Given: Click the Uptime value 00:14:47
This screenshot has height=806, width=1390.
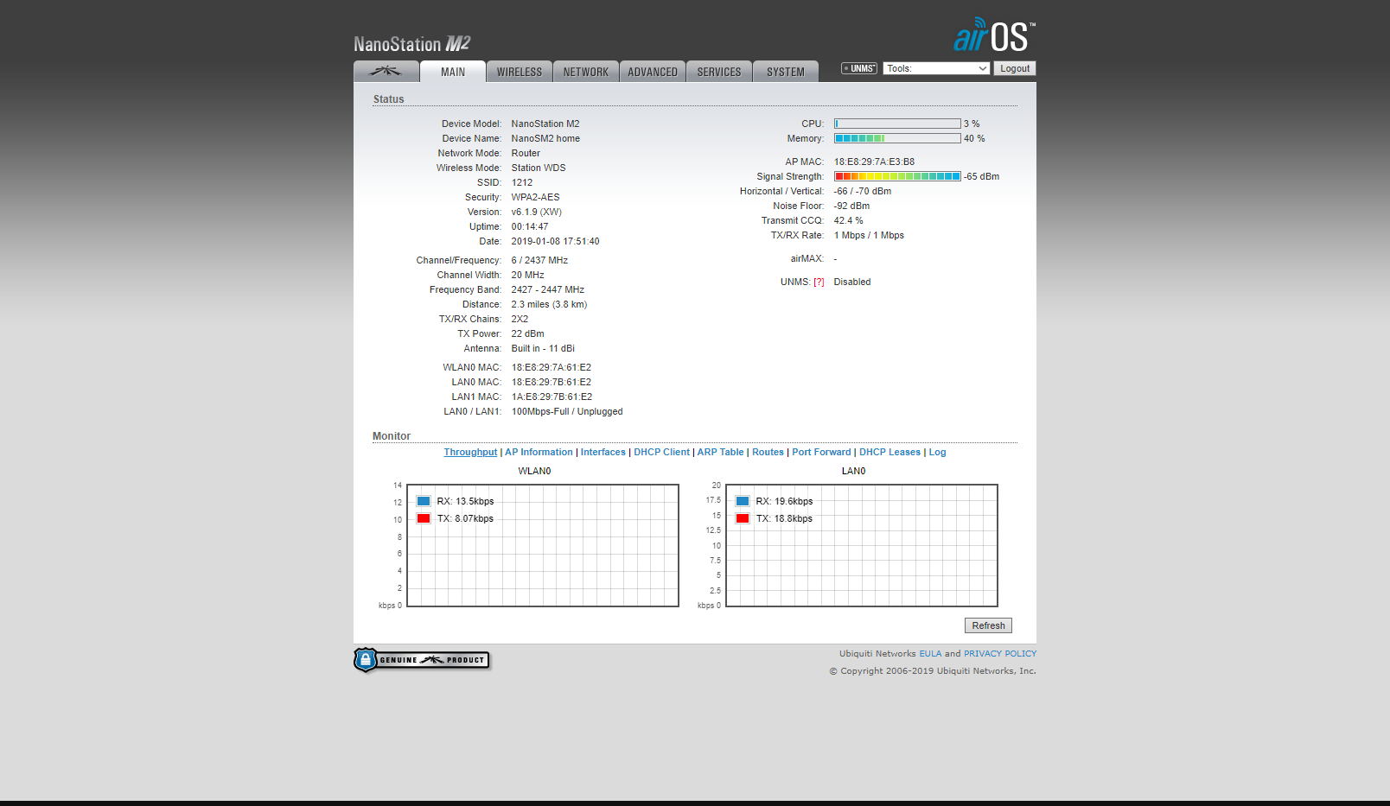Looking at the screenshot, I should (530, 226).
